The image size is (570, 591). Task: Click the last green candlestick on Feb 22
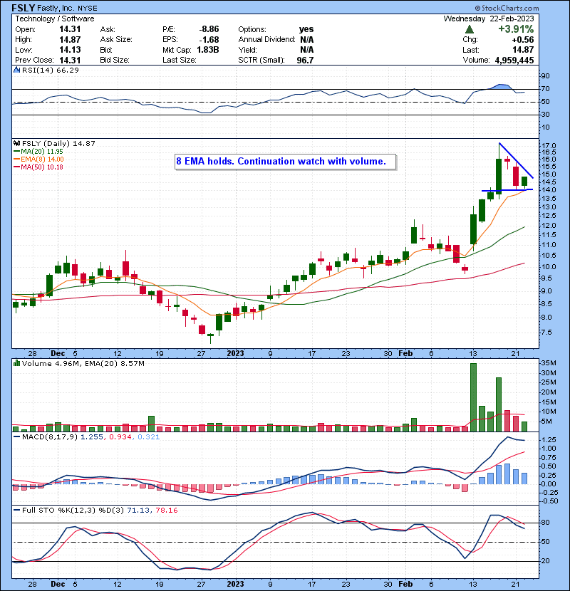(x=524, y=182)
